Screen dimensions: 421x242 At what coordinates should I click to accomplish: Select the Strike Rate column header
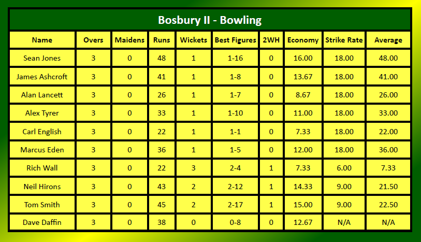[344, 40]
